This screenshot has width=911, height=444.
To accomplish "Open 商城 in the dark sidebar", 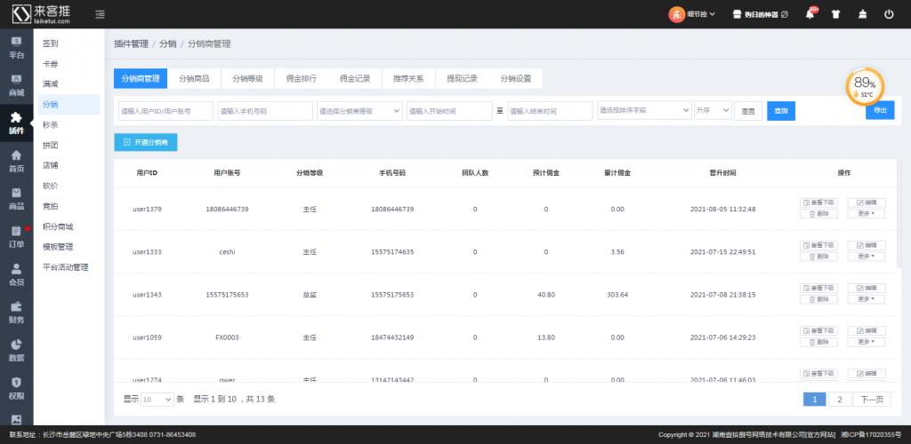I will tap(16, 86).
